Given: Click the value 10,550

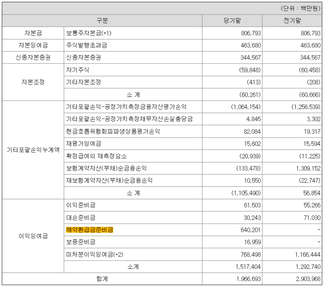Looking at the screenshot, I should (252, 181).
